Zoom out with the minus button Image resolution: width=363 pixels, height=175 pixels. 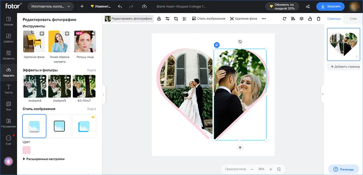252,169
